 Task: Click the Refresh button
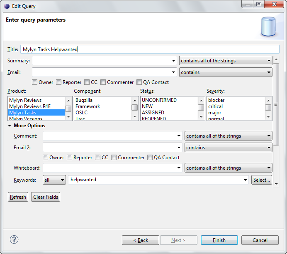point(18,197)
